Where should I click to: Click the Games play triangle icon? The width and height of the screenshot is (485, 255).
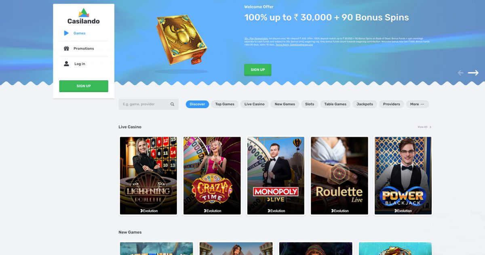(66, 33)
